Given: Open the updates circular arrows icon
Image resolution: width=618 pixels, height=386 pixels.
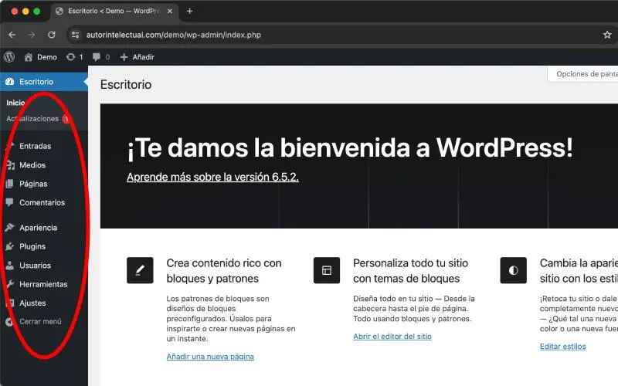Looking at the screenshot, I should [x=70, y=57].
